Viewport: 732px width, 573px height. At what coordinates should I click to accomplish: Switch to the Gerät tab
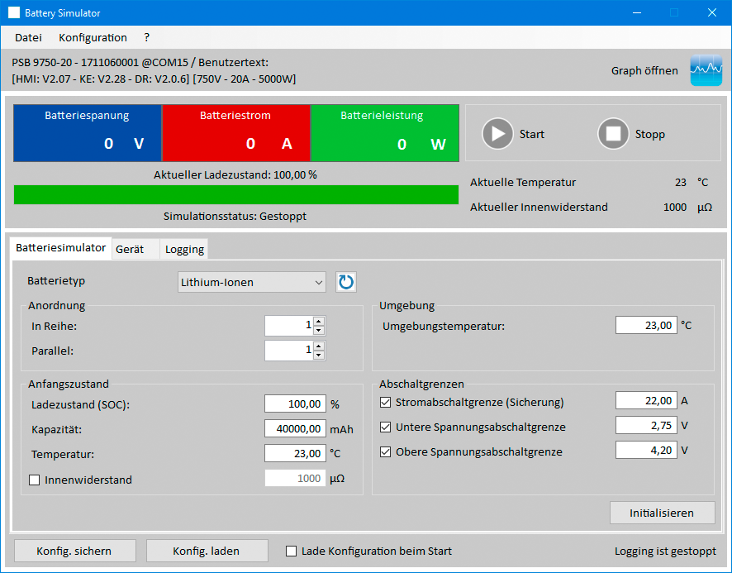point(130,249)
